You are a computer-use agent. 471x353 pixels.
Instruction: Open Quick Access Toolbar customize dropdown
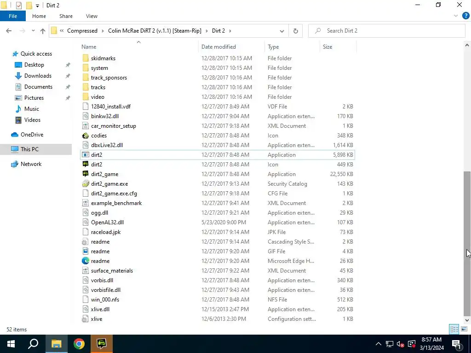pos(37,6)
